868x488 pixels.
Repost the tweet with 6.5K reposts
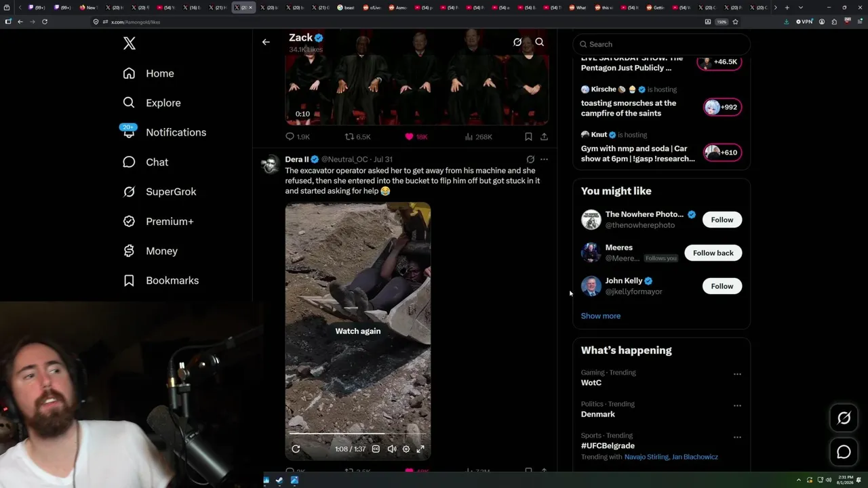coord(357,137)
